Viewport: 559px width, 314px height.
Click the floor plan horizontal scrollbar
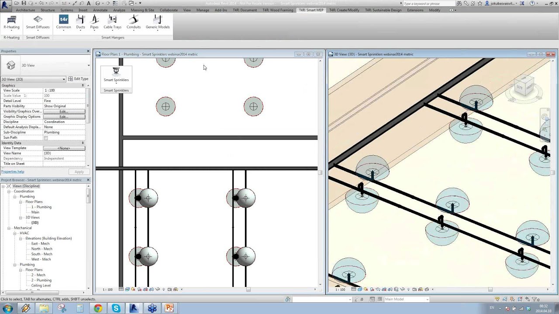pyautogui.click(x=248, y=289)
